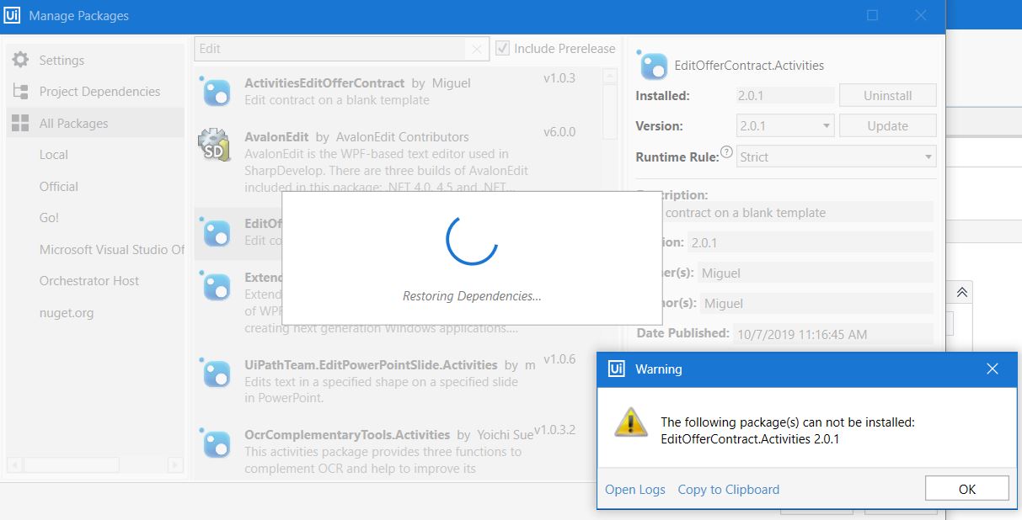This screenshot has height=520, width=1022.
Task: Click the v6.0.0 version label
Action: click(x=559, y=132)
